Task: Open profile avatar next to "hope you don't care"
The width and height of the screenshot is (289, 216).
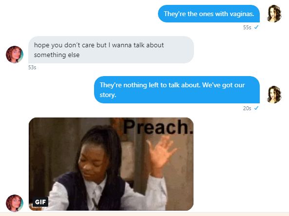Action: tap(15, 55)
